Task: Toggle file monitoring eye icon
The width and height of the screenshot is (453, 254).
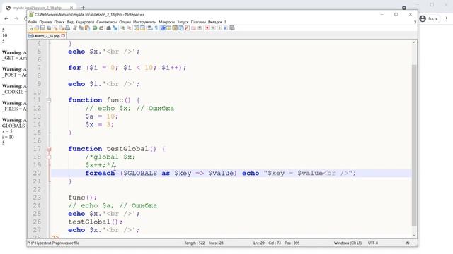Action: [200, 28]
